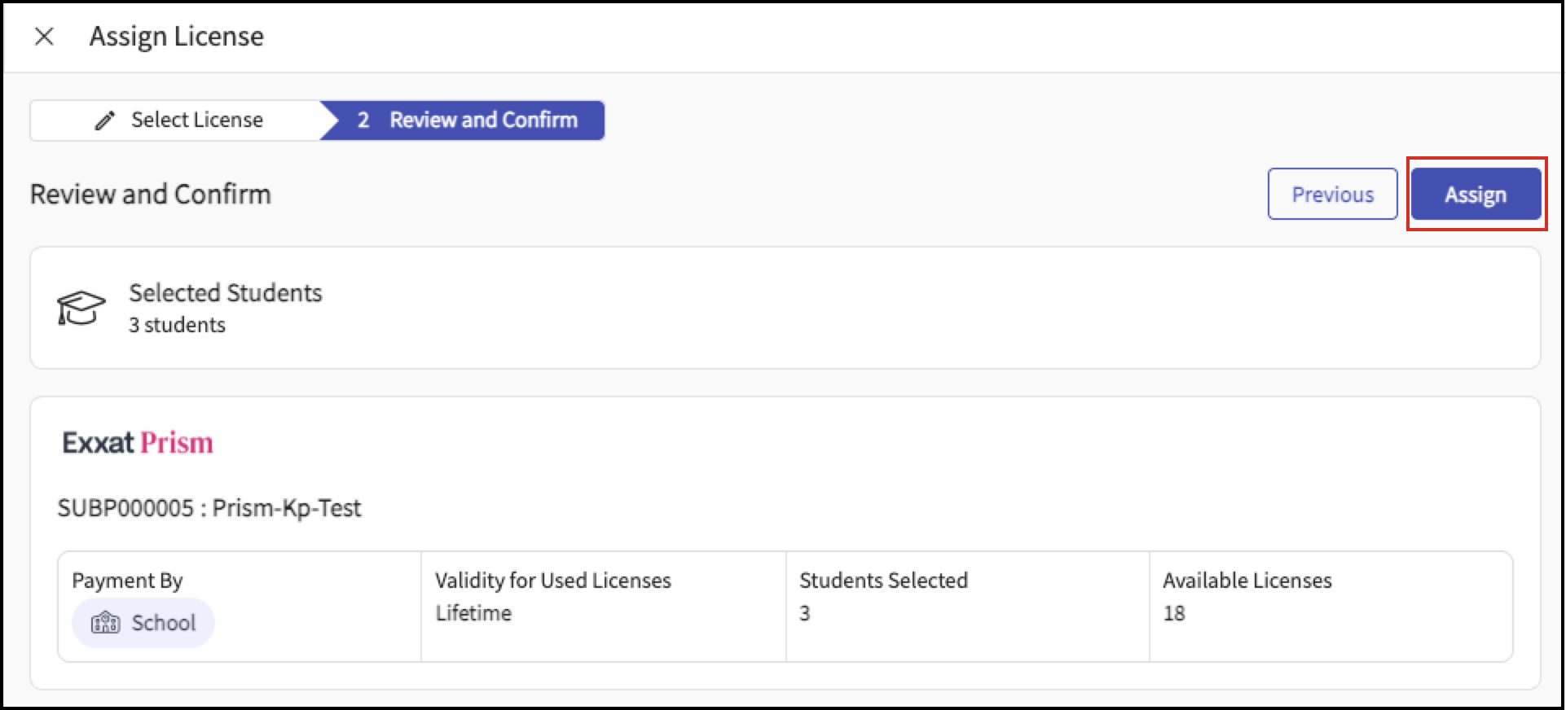Click the step number 2 indicator
1566x710 pixels.
pyautogui.click(x=363, y=121)
